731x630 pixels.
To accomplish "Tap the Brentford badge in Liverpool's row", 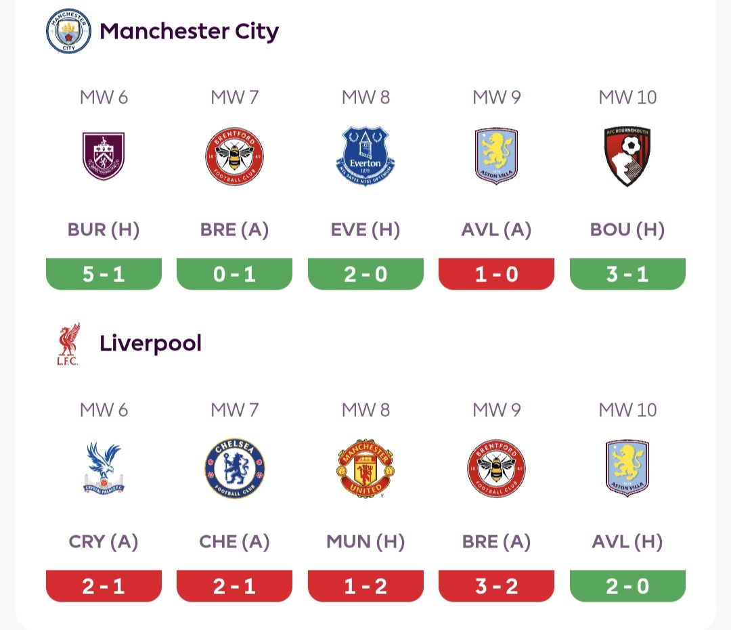I will [496, 468].
